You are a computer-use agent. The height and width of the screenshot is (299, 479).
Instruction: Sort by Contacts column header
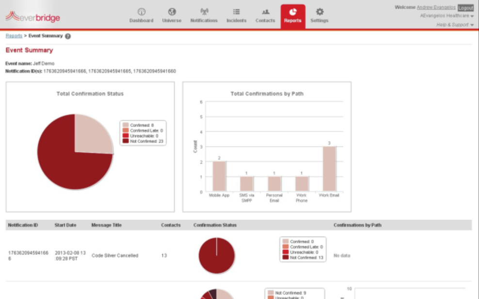tap(171, 225)
